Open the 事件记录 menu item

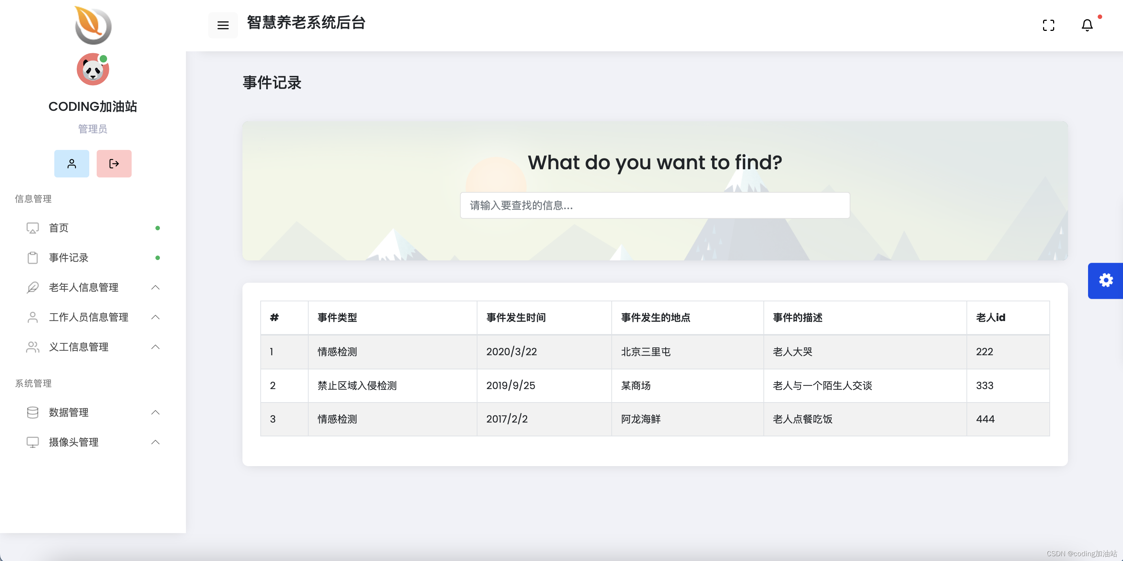(x=93, y=258)
